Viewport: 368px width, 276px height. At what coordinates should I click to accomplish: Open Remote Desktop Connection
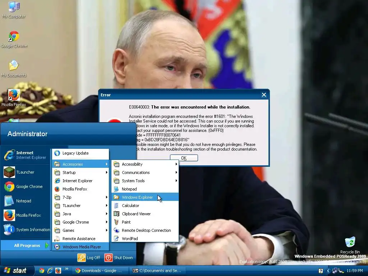pos(145,230)
